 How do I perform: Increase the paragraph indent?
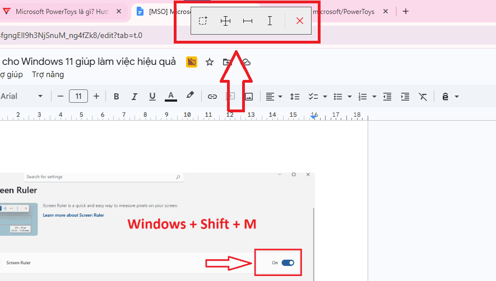(x=405, y=97)
